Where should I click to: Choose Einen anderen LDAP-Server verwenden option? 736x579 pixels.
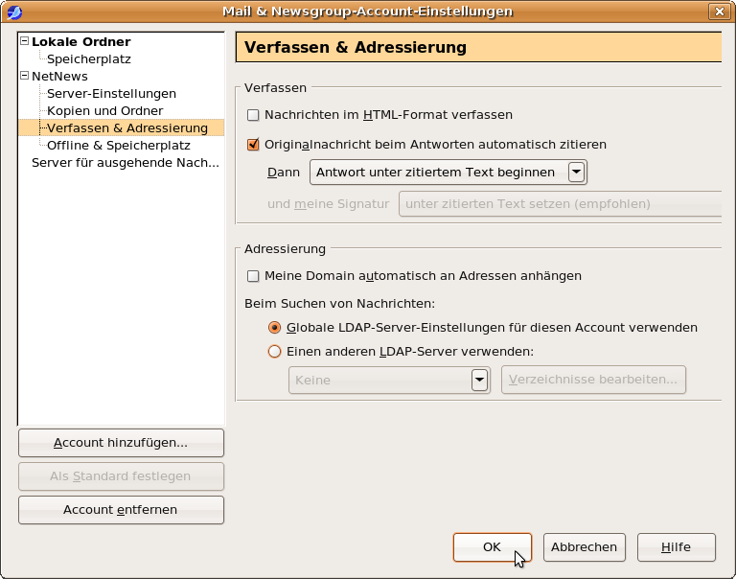click(275, 351)
